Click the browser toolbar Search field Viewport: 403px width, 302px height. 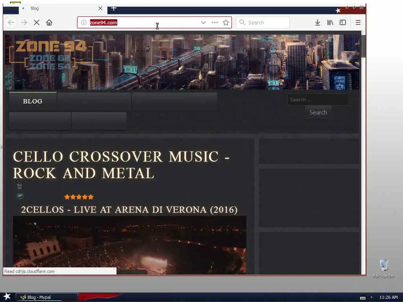tap(263, 22)
